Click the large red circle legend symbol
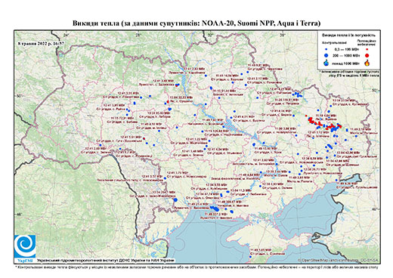Image resolution: width=393 pixels, height=278 pixels. point(367,55)
